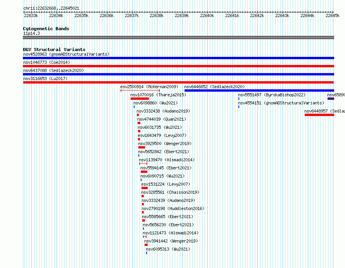Viewport: 345px width, 268px height.
Task: Click the red bar under nsv6448957
Action: tap(319, 115)
